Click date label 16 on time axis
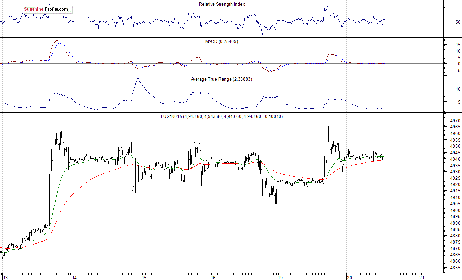 click(x=213, y=277)
